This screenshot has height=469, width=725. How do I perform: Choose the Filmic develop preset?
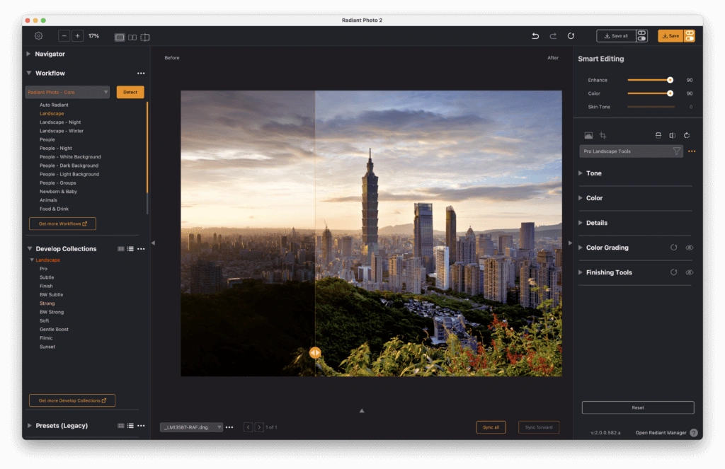coord(47,338)
